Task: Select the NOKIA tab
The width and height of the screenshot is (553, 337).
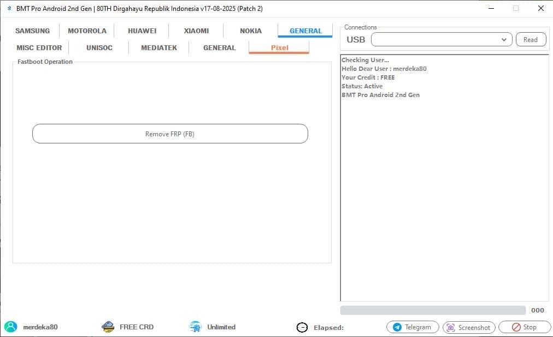Action: [x=250, y=31]
